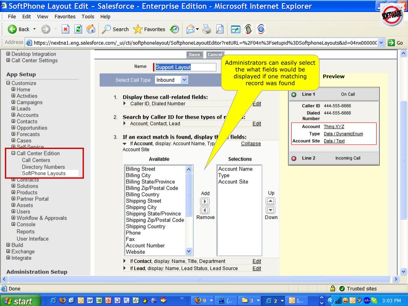This screenshot has height=306, width=408.
Task: Click the browser address bar URL
Action: click(x=205, y=43)
